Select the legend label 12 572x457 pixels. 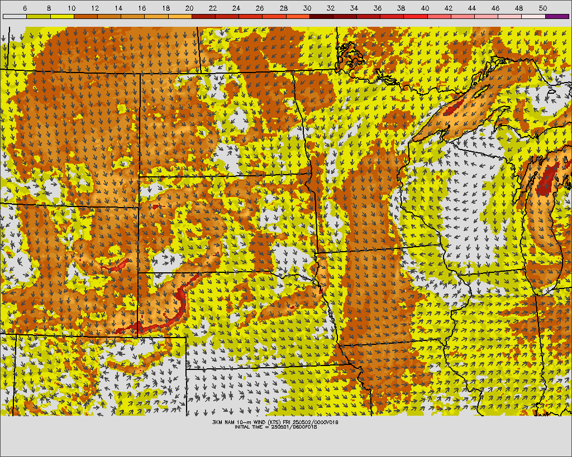coord(95,8)
